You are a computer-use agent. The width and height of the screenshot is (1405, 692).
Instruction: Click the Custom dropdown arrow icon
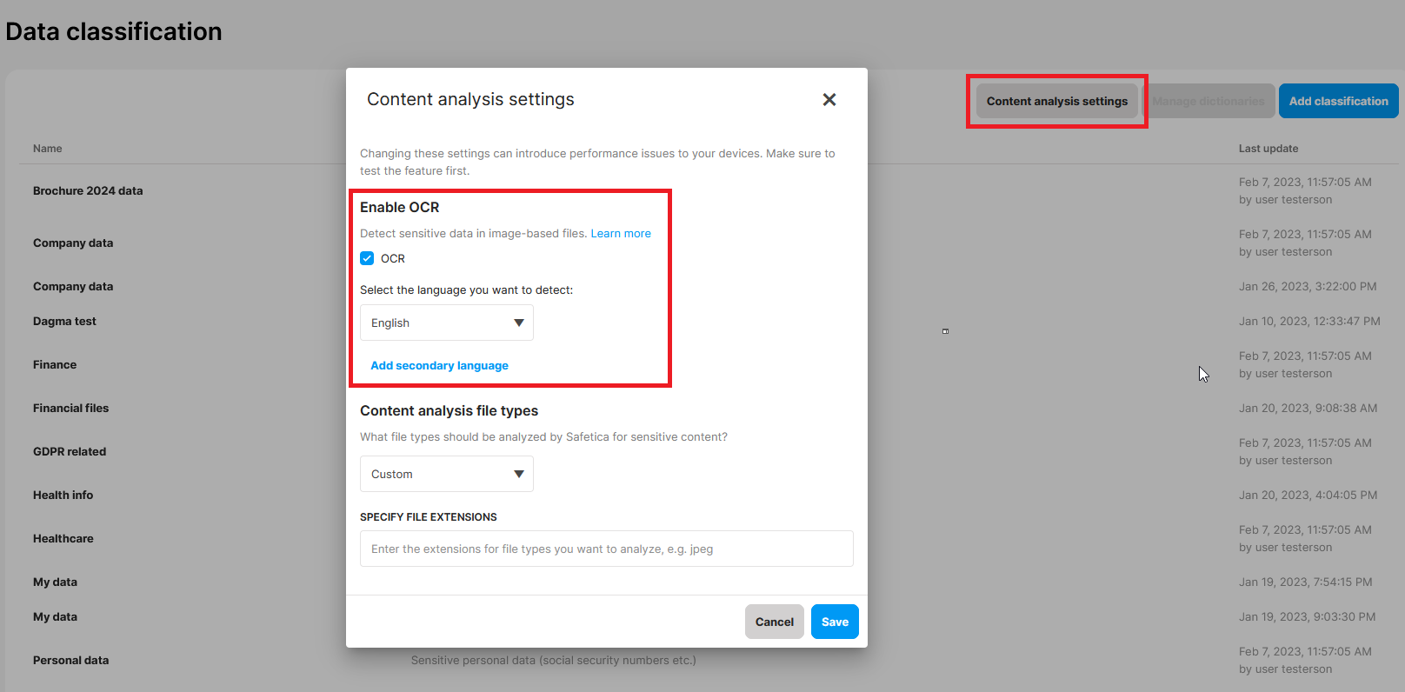click(x=519, y=474)
